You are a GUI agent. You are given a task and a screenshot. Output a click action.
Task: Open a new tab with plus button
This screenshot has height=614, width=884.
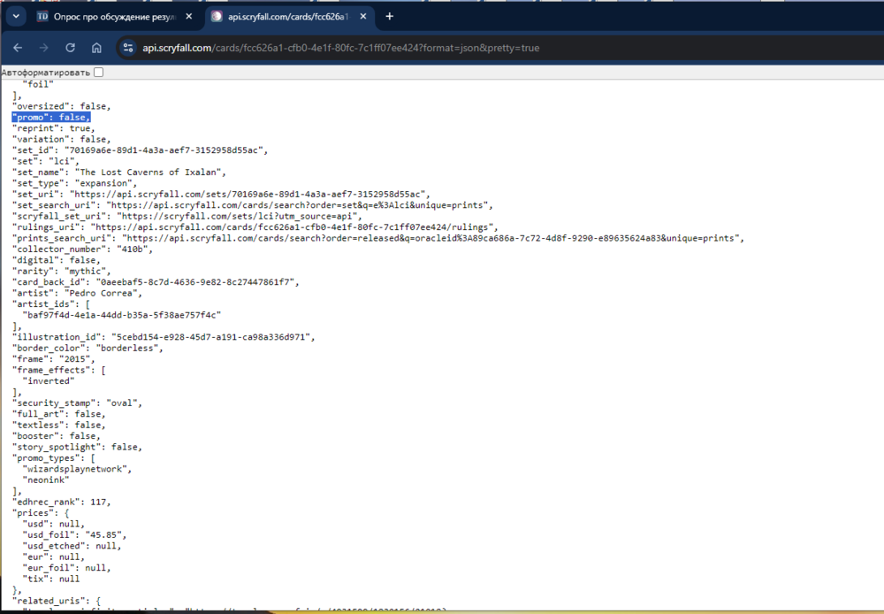point(390,17)
